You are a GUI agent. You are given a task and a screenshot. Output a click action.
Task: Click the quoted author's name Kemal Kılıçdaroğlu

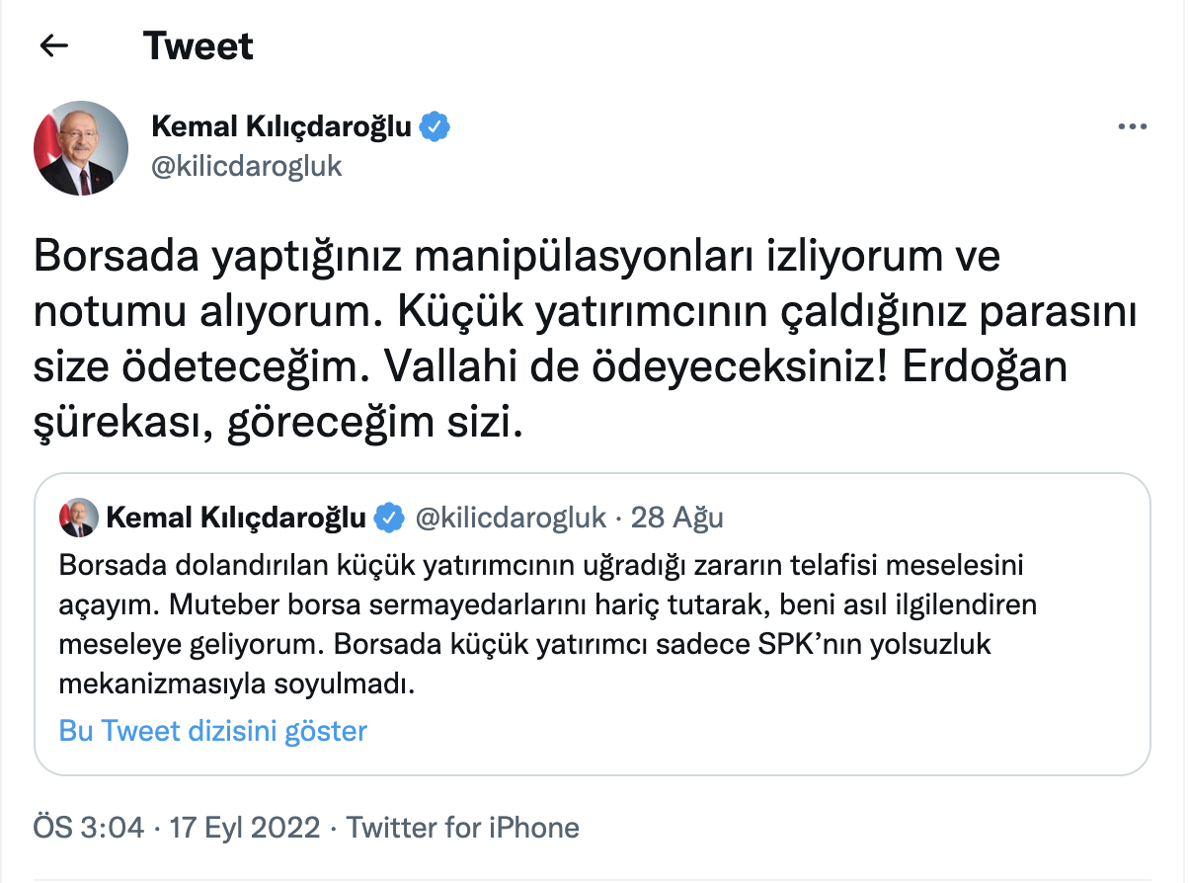(x=242, y=516)
